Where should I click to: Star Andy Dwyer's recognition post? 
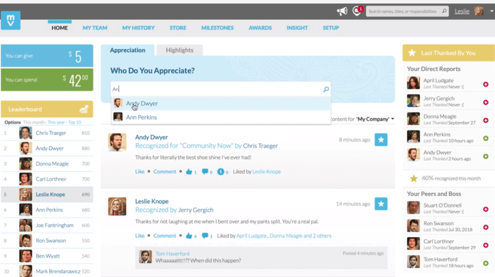(x=381, y=140)
